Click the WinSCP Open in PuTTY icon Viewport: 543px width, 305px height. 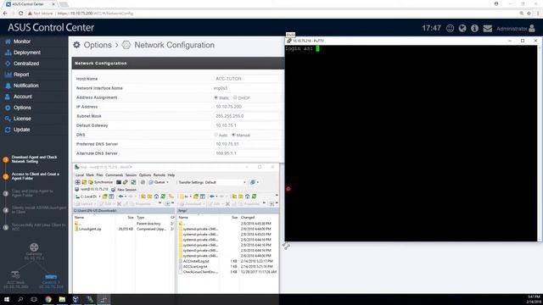click(126, 182)
